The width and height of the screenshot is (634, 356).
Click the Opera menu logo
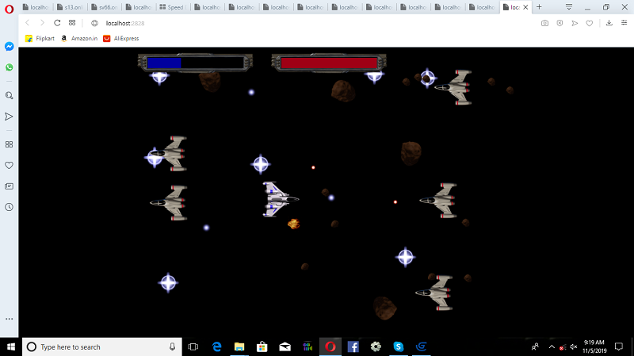9,9
